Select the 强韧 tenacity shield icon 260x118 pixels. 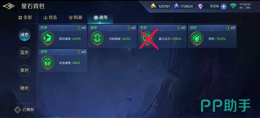197,39
